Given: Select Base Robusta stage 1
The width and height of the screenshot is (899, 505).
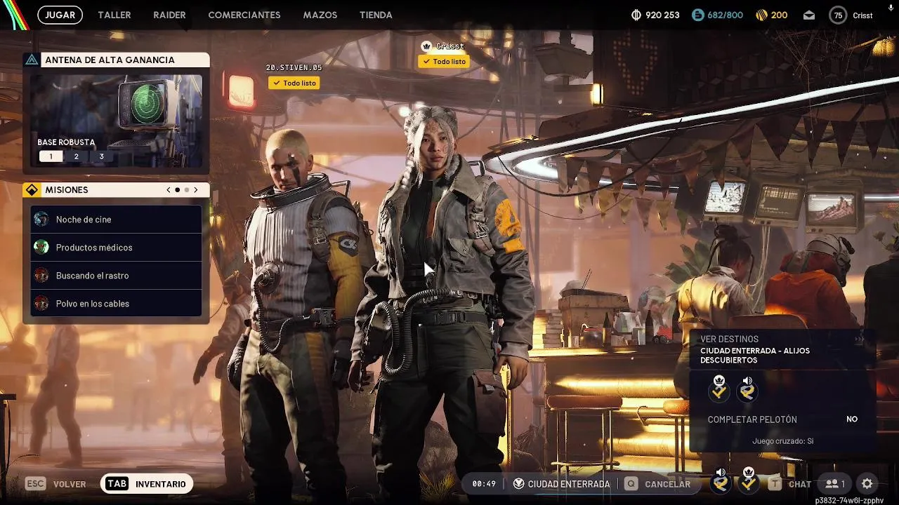Looking at the screenshot, I should point(51,156).
